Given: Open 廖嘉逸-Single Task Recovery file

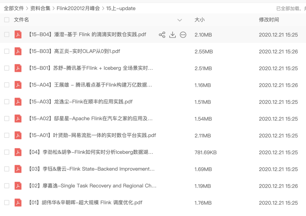Looking at the screenshot, I should click(92, 186).
